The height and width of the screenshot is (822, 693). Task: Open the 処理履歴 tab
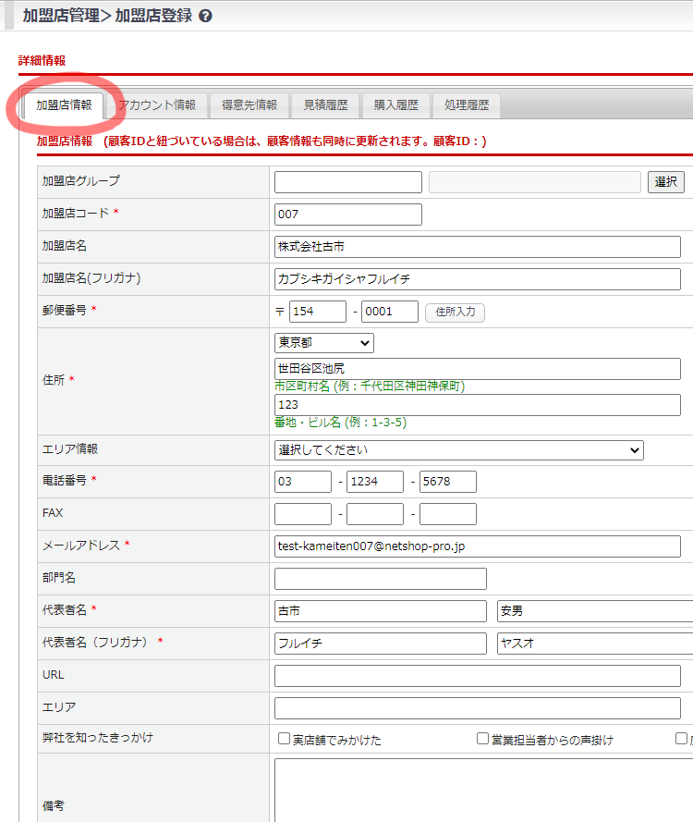[467, 105]
